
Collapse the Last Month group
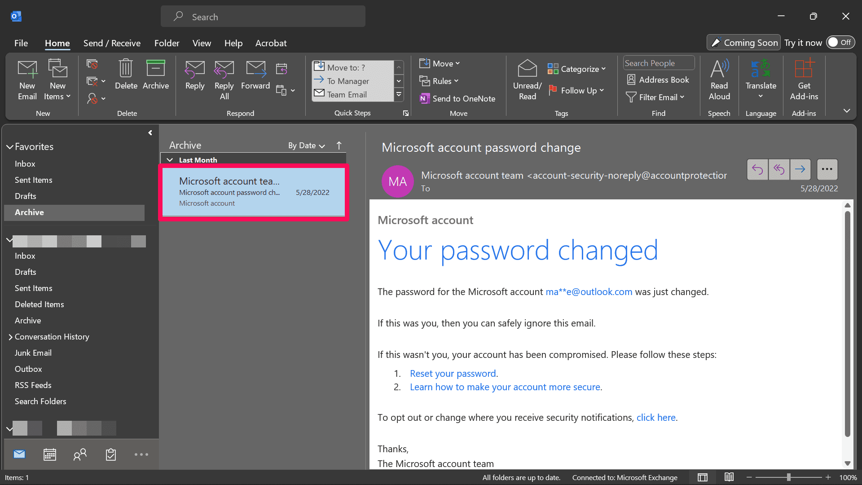(170, 160)
